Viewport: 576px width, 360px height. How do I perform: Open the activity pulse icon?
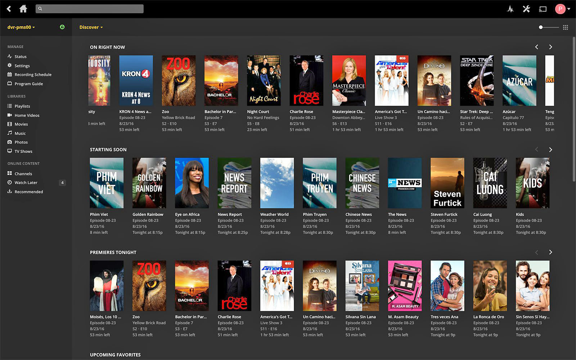coord(510,9)
